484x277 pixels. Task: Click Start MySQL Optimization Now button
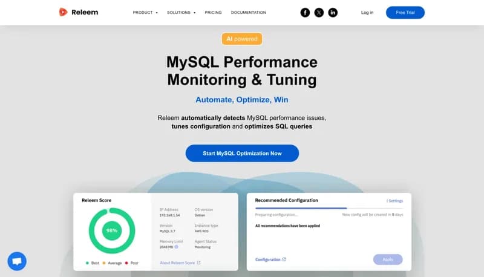point(242,153)
